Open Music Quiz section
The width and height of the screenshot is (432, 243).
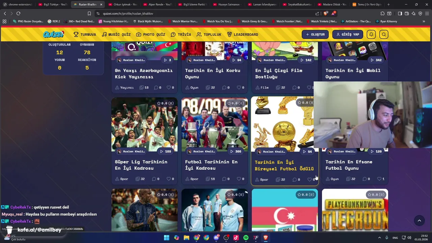[x=116, y=34]
